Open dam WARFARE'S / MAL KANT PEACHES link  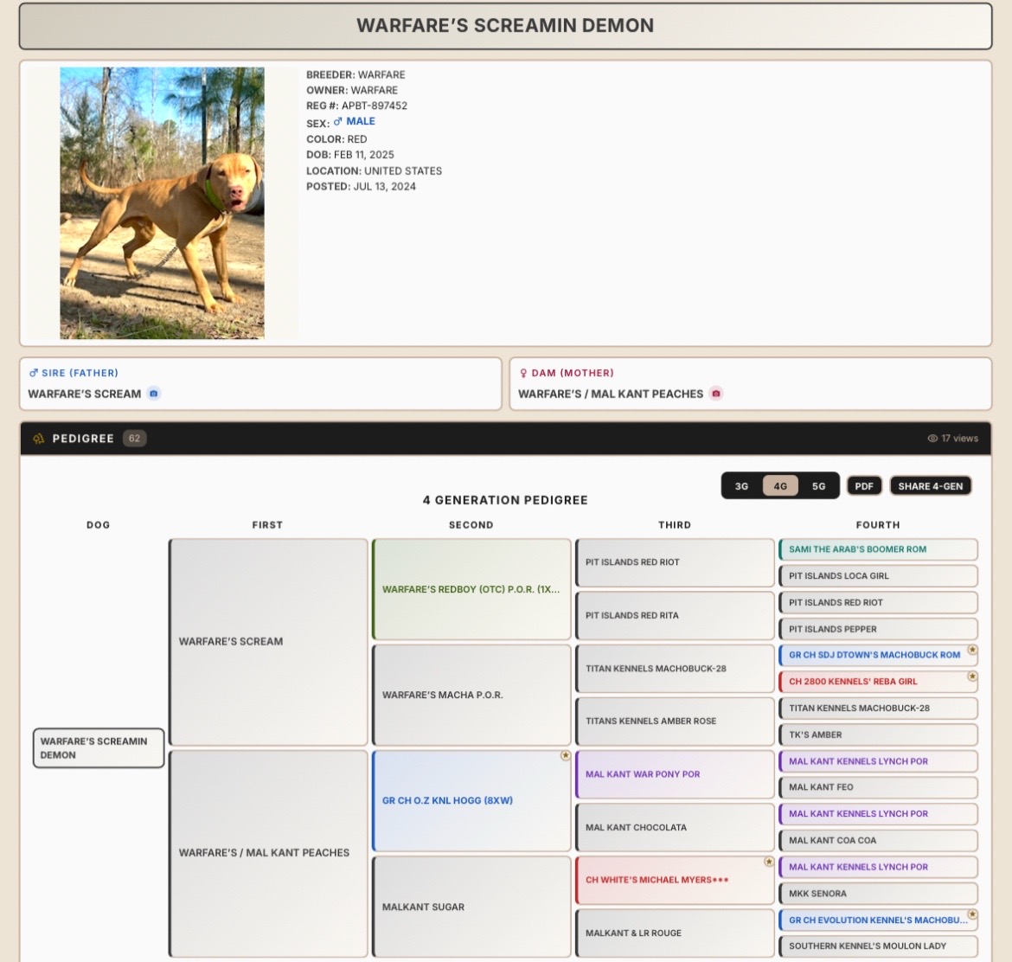pyautogui.click(x=611, y=394)
